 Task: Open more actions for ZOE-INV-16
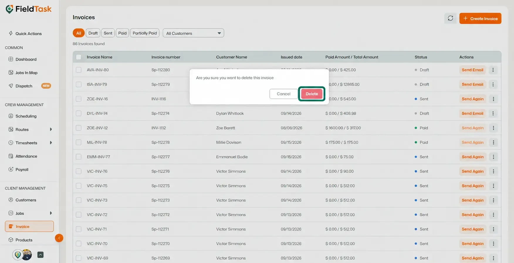493,99
